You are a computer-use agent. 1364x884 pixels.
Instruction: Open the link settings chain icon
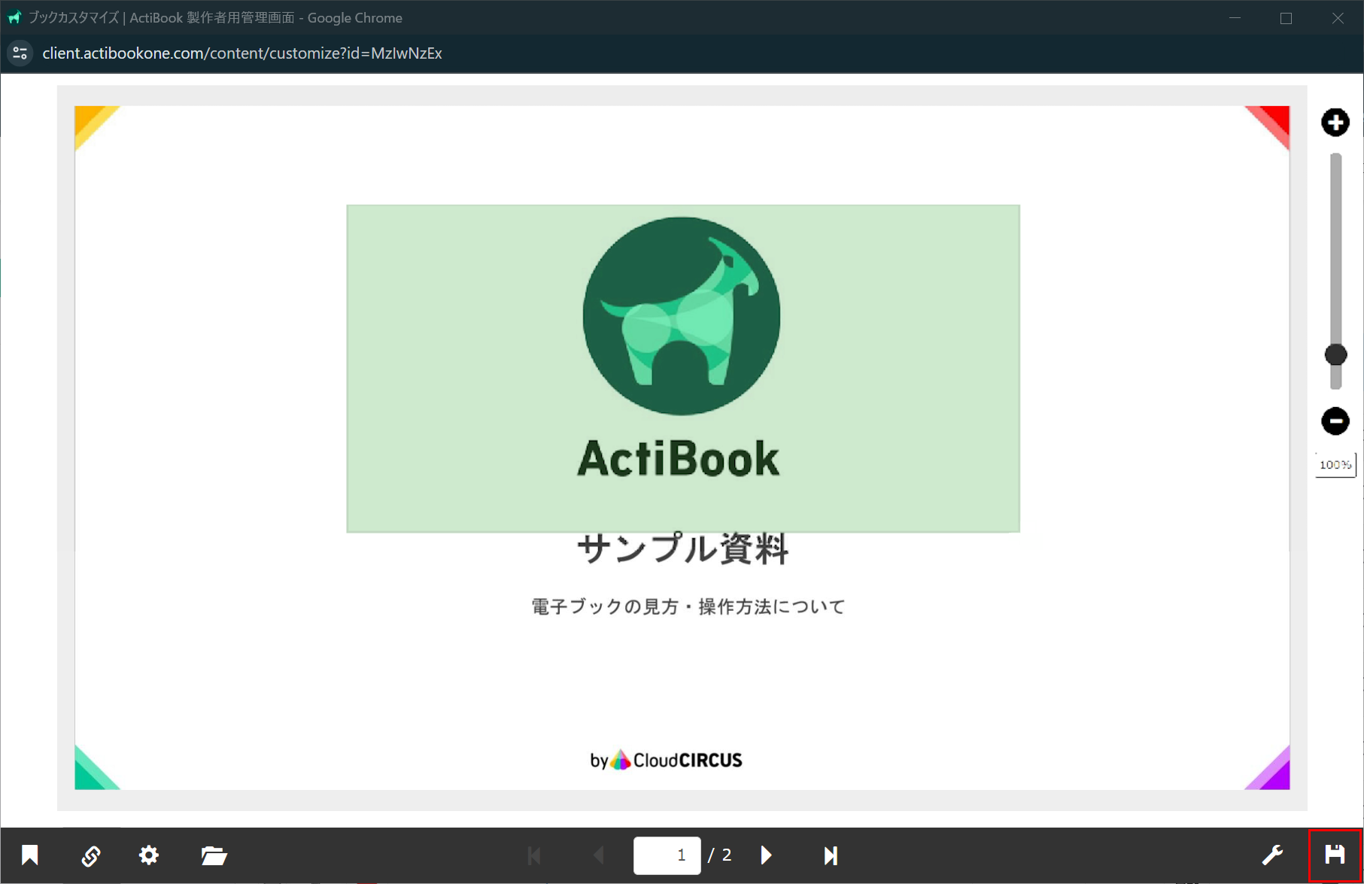[90, 855]
